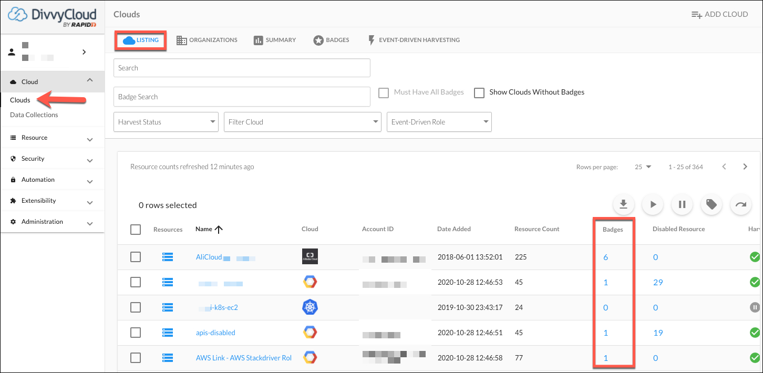Viewport: 763px width, 373px height.
Task: Open the Harvest Status dropdown
Action: coord(166,122)
